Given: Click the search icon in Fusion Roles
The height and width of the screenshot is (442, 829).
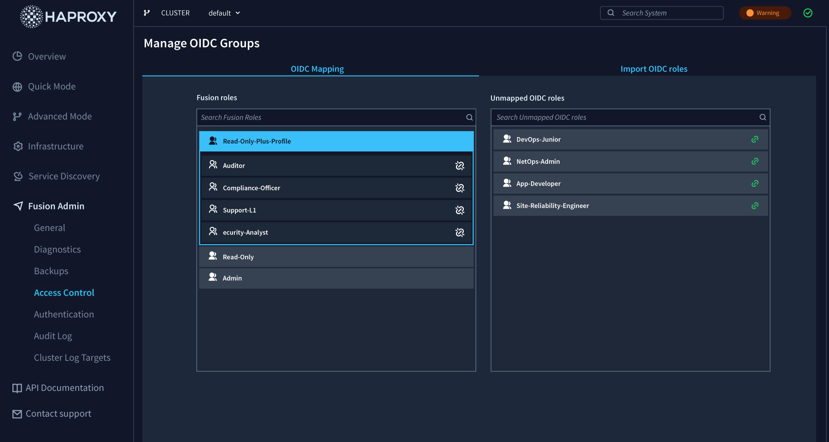Looking at the screenshot, I should tap(469, 117).
